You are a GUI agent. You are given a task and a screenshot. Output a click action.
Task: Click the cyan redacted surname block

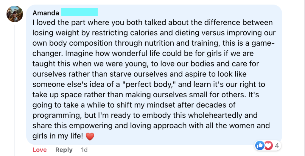pos(79,12)
